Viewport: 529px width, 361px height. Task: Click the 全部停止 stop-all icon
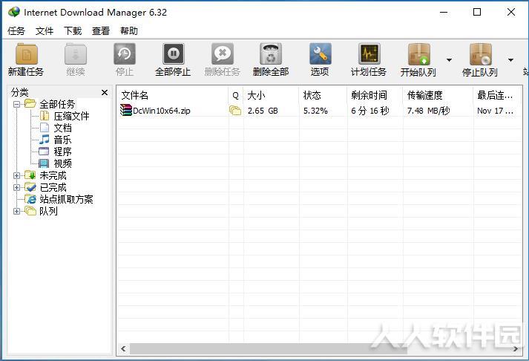174,53
